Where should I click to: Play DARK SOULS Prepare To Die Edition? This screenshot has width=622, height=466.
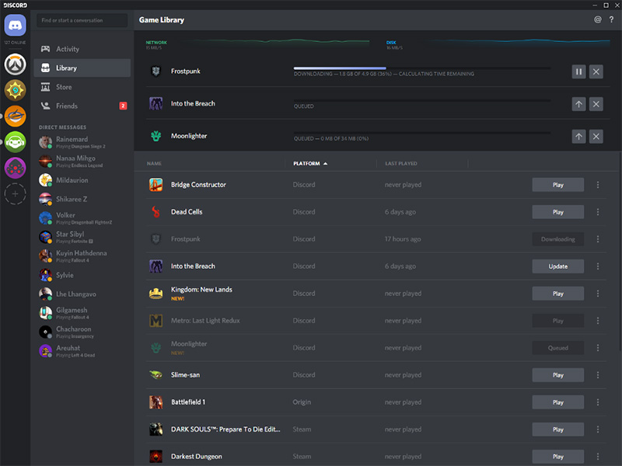557,429
